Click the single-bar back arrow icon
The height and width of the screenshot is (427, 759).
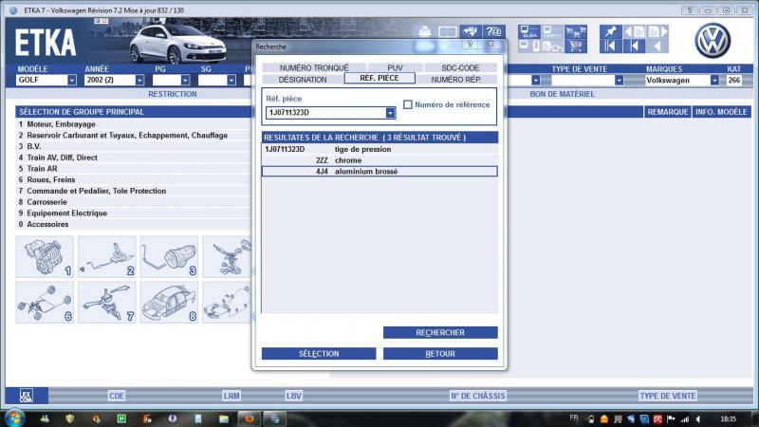click(634, 46)
